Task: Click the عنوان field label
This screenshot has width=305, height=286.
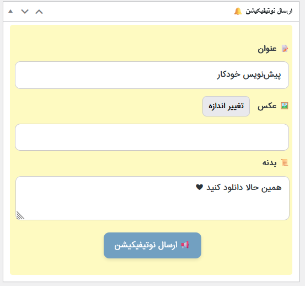Action: [x=267, y=49]
